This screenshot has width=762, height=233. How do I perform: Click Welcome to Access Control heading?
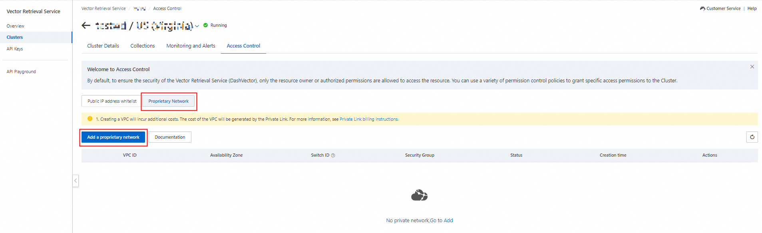pos(118,69)
